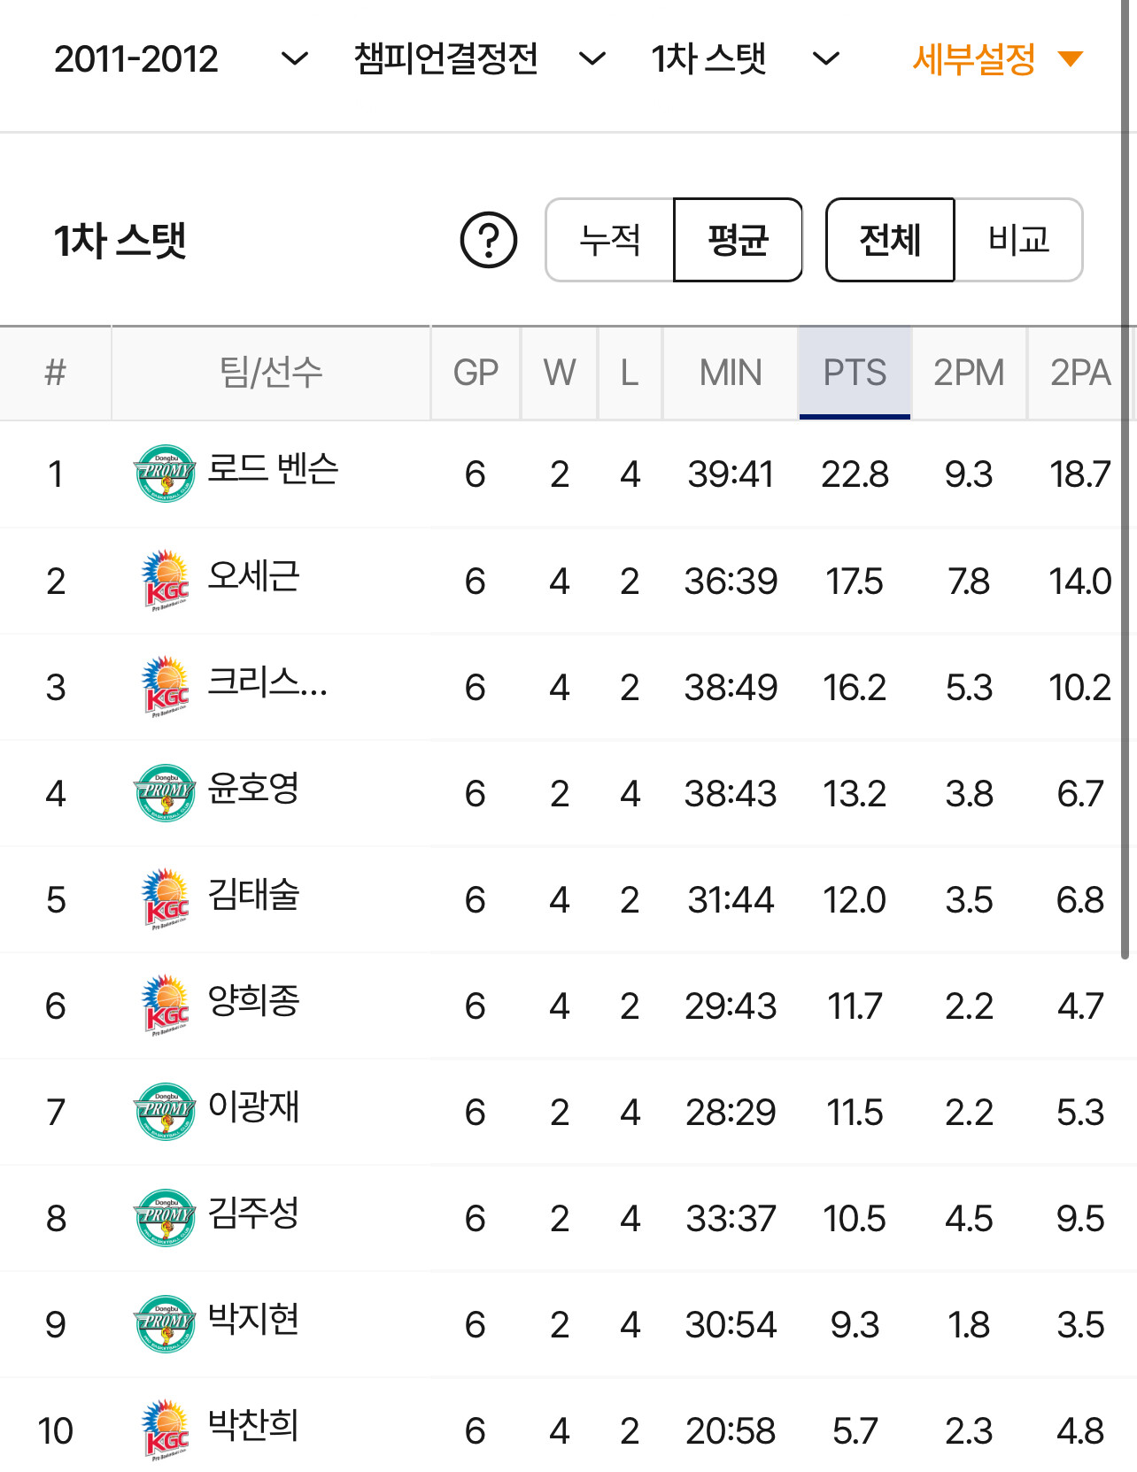Open the 1차 스탯 stat type dropdown

745,59
